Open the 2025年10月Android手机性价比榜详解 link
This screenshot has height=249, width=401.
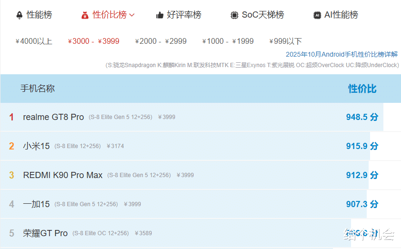(x=342, y=54)
